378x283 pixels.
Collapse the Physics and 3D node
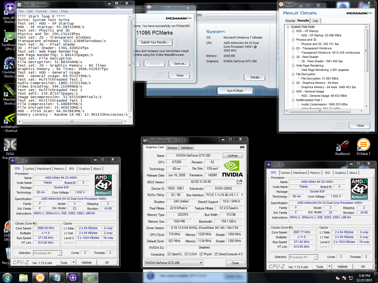click(x=293, y=40)
